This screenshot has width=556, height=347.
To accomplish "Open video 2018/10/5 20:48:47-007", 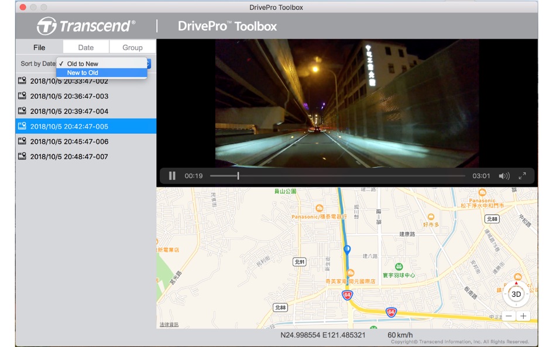I will pos(86,157).
